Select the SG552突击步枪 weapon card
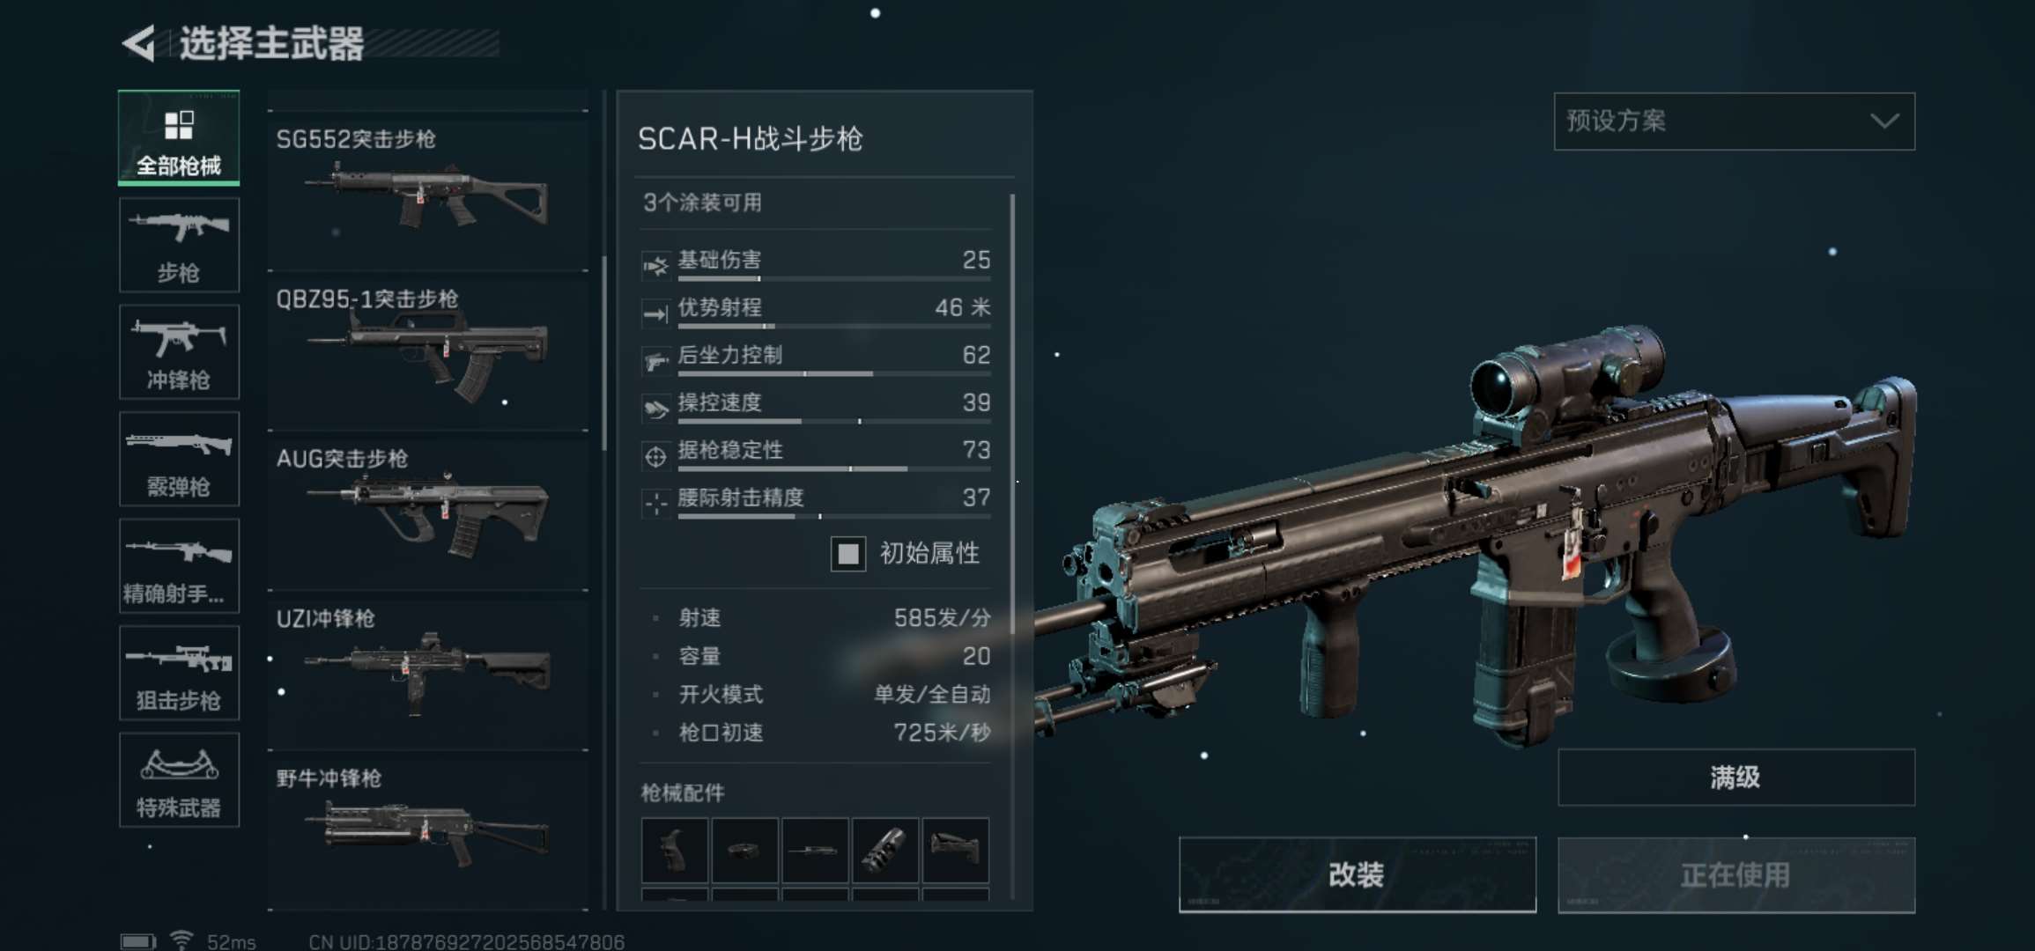This screenshot has width=2035, height=951. click(x=428, y=190)
